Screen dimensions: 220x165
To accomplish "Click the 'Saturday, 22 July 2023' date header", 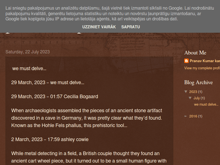I will coord(28,52).
